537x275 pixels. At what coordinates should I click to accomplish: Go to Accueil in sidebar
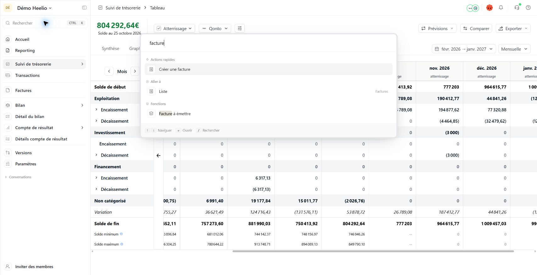pyautogui.click(x=44, y=39)
